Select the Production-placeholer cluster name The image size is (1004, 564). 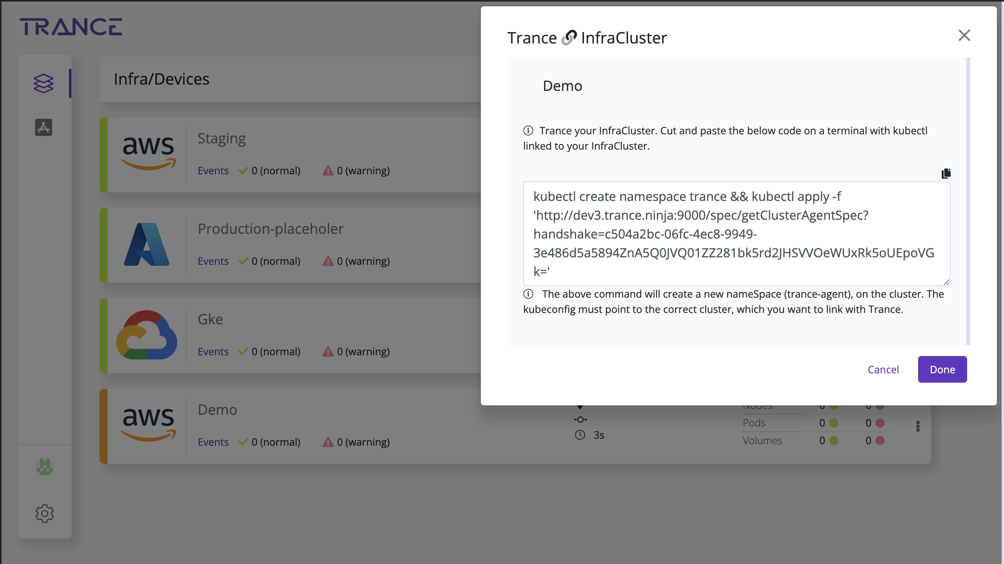[271, 229]
